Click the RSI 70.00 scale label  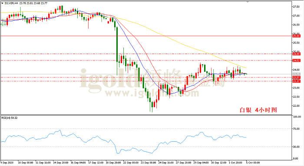(x=296, y=128)
